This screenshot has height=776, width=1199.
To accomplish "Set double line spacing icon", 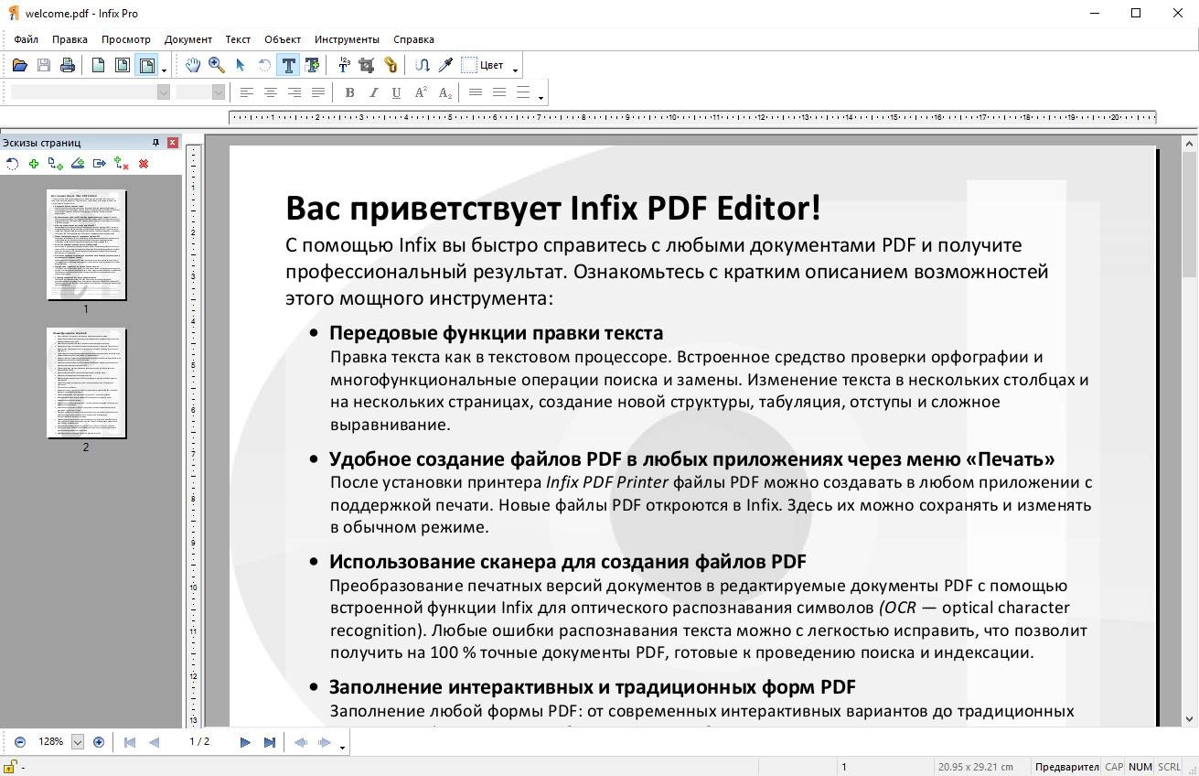I will point(523,92).
